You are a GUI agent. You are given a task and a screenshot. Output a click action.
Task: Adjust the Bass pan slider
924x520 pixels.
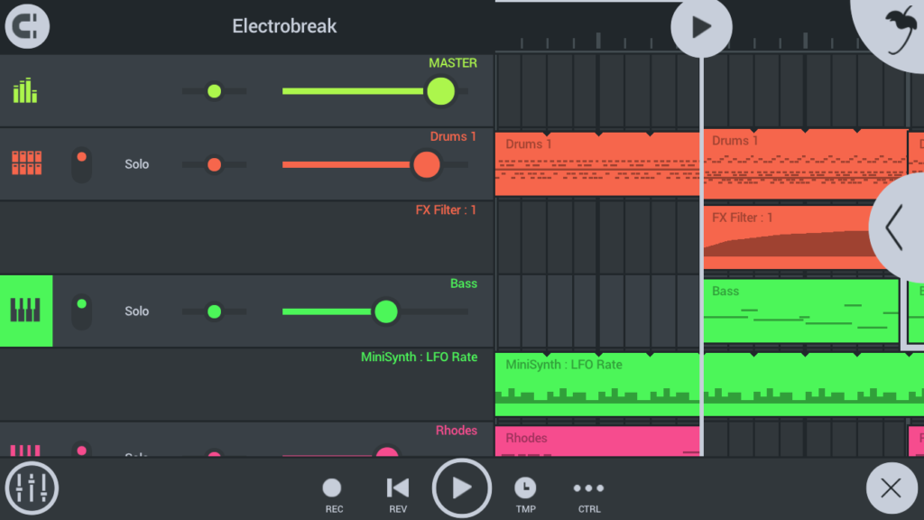click(x=215, y=311)
